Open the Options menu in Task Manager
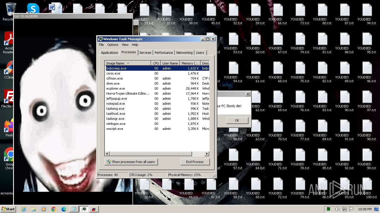This screenshot has height=213, width=380. [113, 45]
